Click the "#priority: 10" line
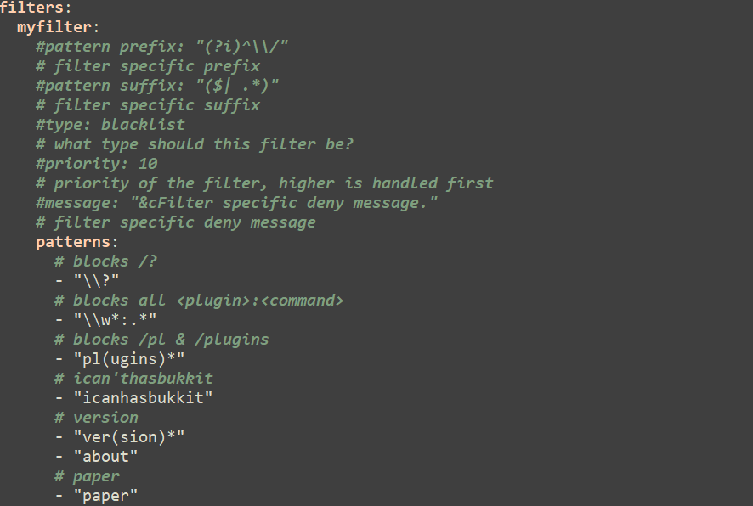The image size is (753, 506). 96,164
